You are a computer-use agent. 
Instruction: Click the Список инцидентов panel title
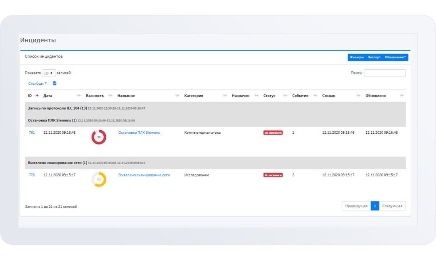coord(44,56)
